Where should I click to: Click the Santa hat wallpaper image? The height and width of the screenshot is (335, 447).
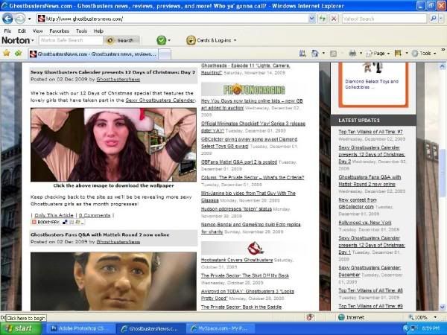tap(113, 144)
